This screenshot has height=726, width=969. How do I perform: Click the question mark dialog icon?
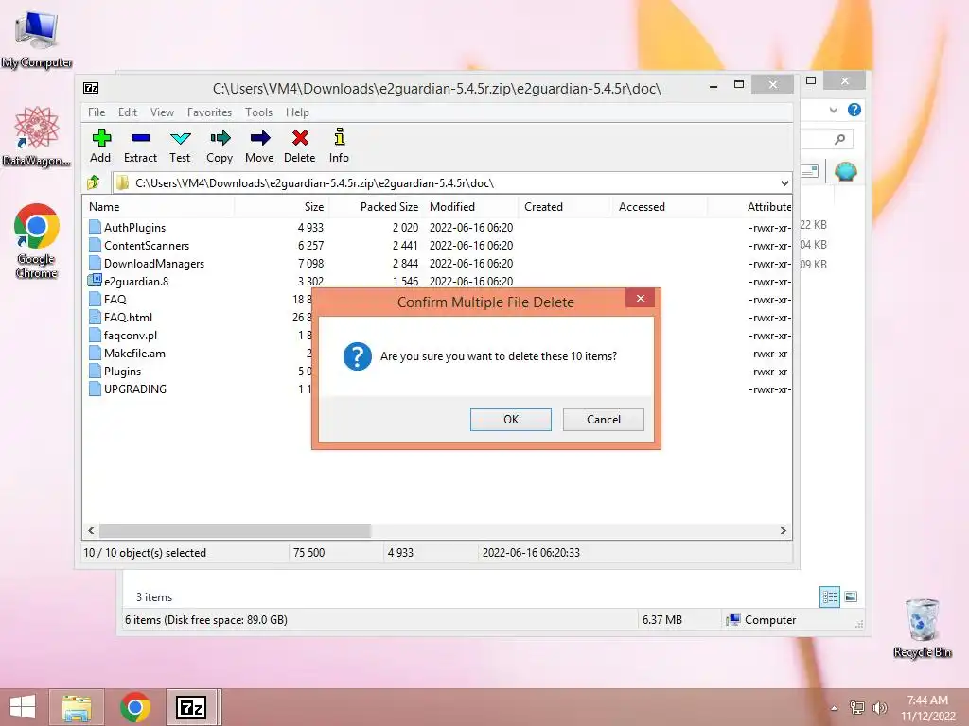click(357, 356)
